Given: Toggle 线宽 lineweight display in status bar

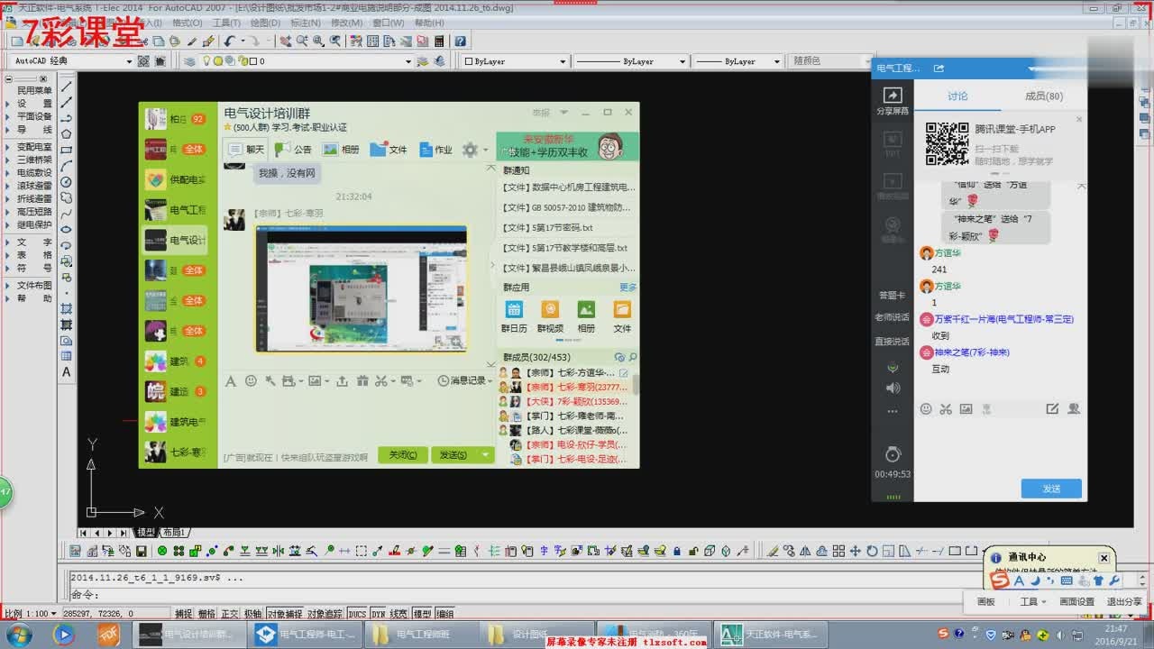Looking at the screenshot, I should tap(398, 614).
